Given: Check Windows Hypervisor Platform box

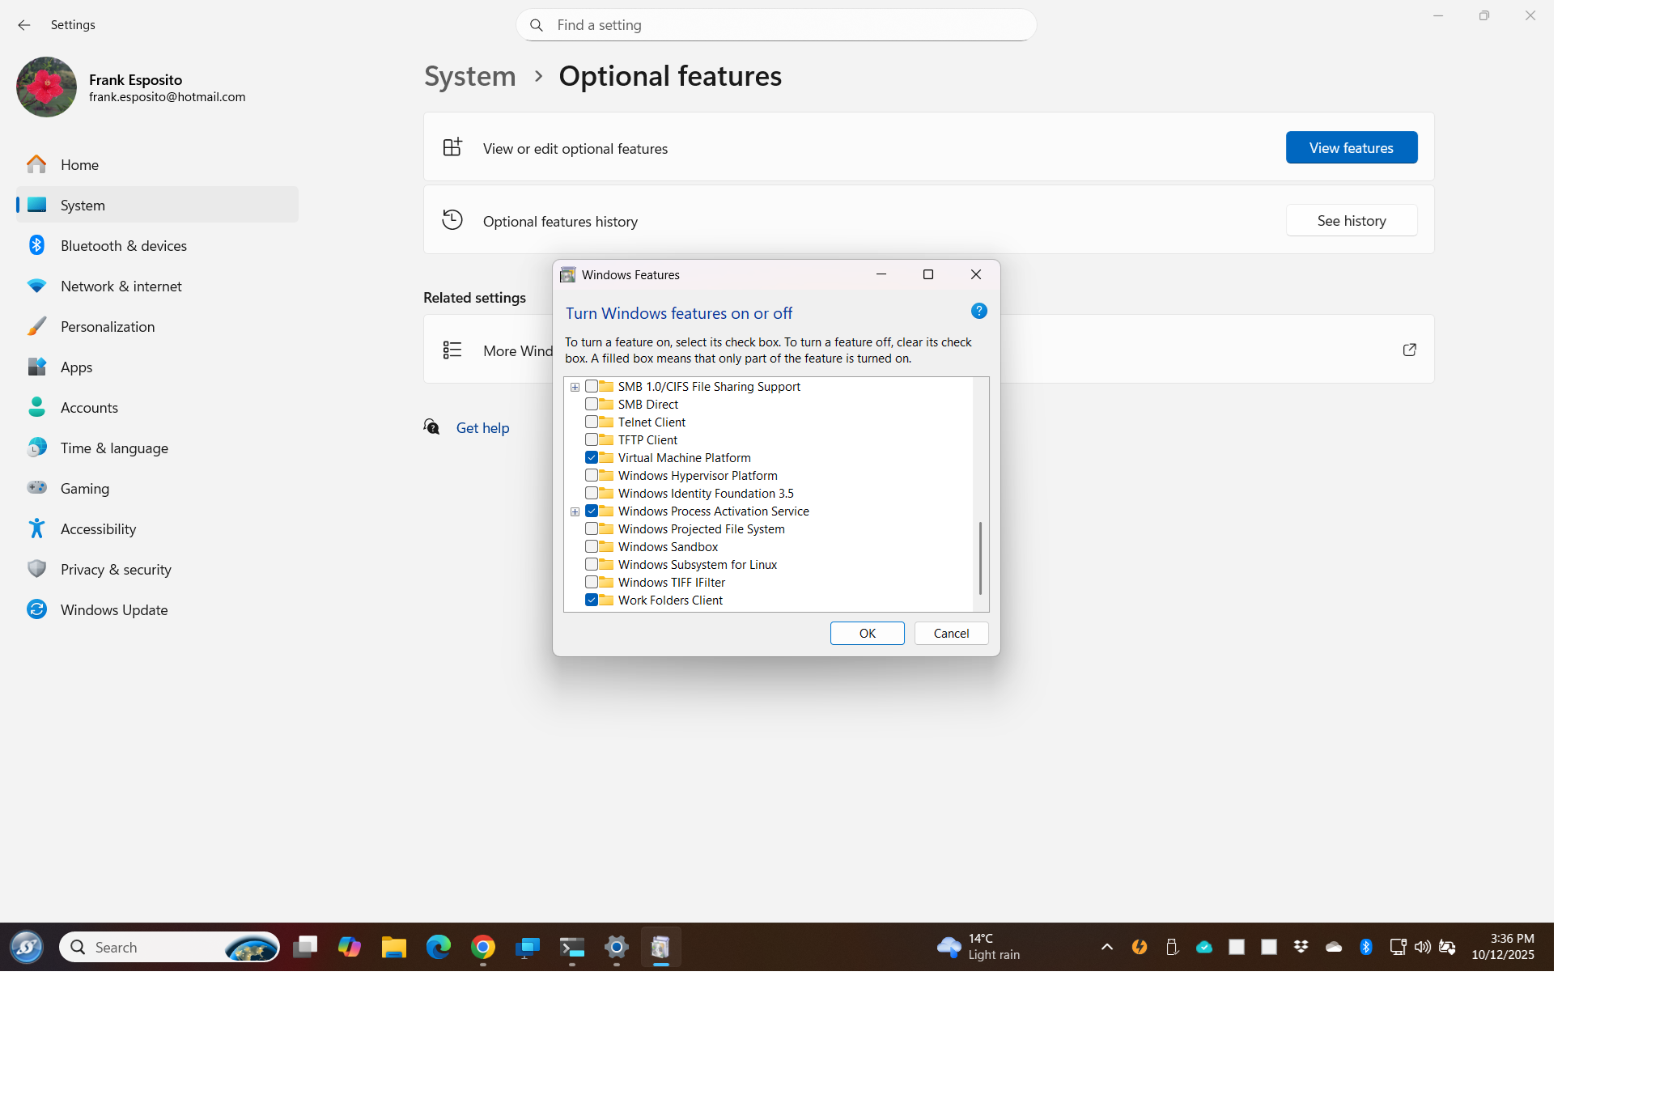Looking at the screenshot, I should coord(592,476).
